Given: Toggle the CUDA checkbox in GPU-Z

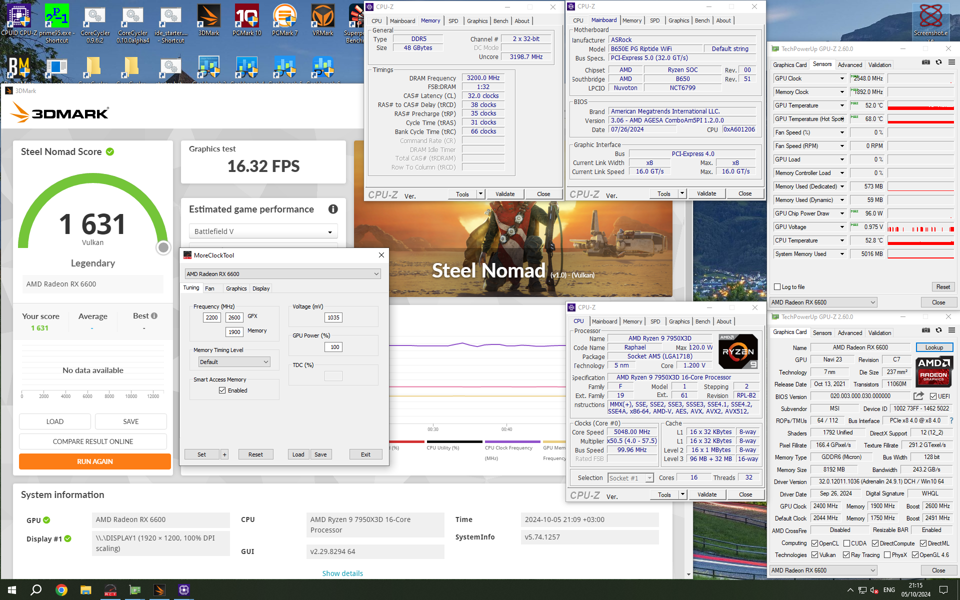Looking at the screenshot, I should [x=846, y=543].
